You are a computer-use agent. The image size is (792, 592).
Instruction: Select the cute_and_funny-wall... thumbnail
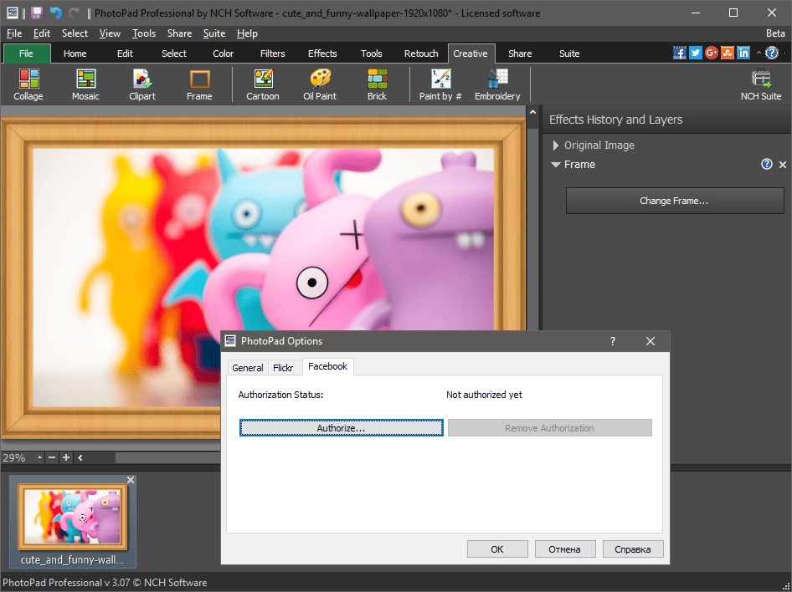(x=72, y=520)
